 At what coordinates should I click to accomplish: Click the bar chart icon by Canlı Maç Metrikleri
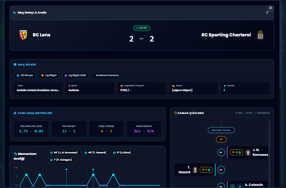tap(15, 113)
